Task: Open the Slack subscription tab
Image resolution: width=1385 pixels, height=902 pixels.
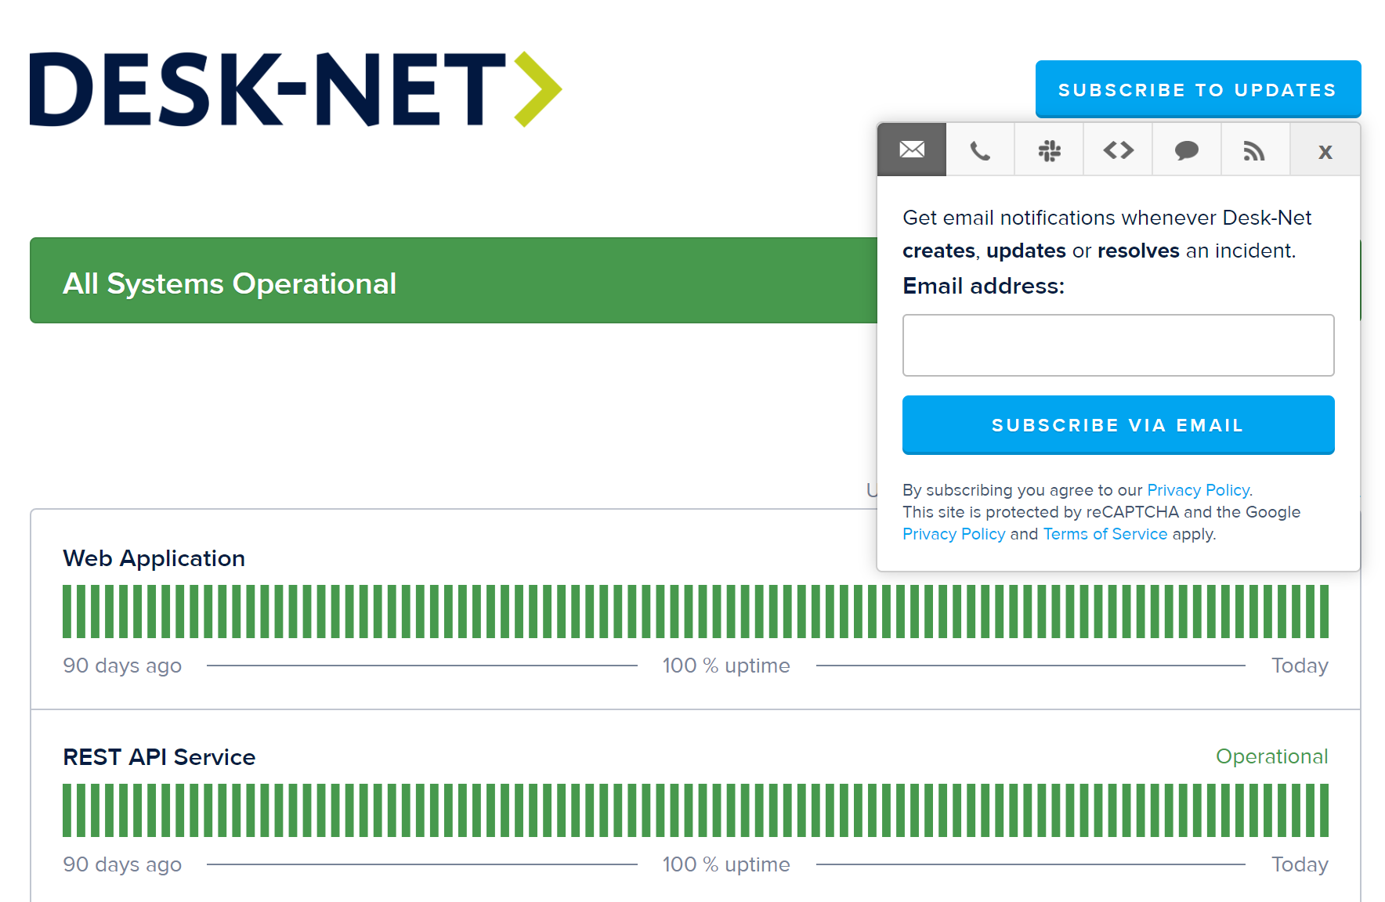Action: (1049, 150)
